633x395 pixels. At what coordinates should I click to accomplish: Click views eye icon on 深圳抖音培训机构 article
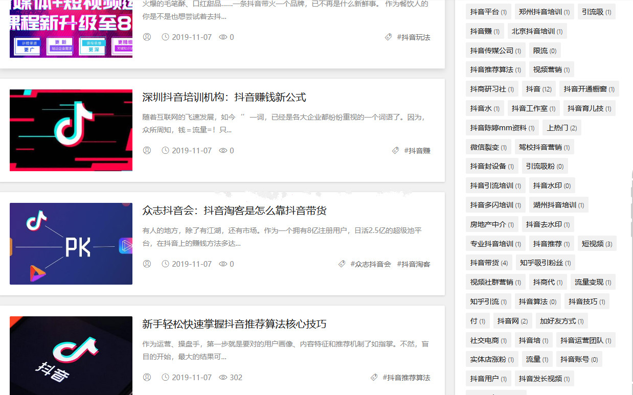point(223,150)
